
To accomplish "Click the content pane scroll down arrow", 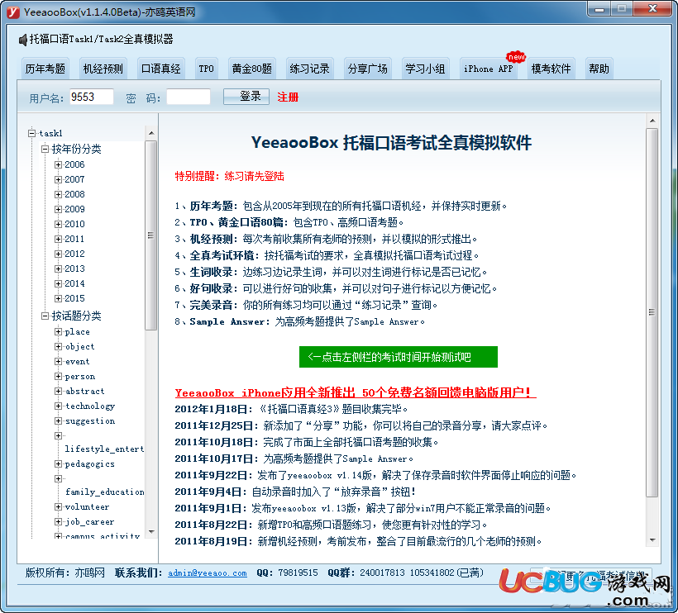I will (x=652, y=540).
